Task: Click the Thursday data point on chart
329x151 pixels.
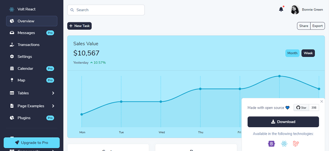Action: [200, 89]
